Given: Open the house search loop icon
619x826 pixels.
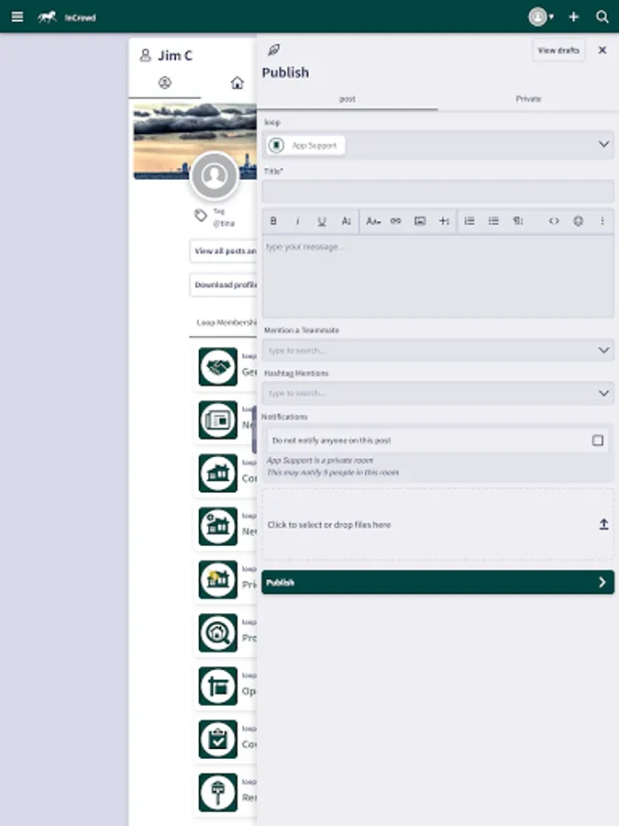Looking at the screenshot, I should (218, 632).
